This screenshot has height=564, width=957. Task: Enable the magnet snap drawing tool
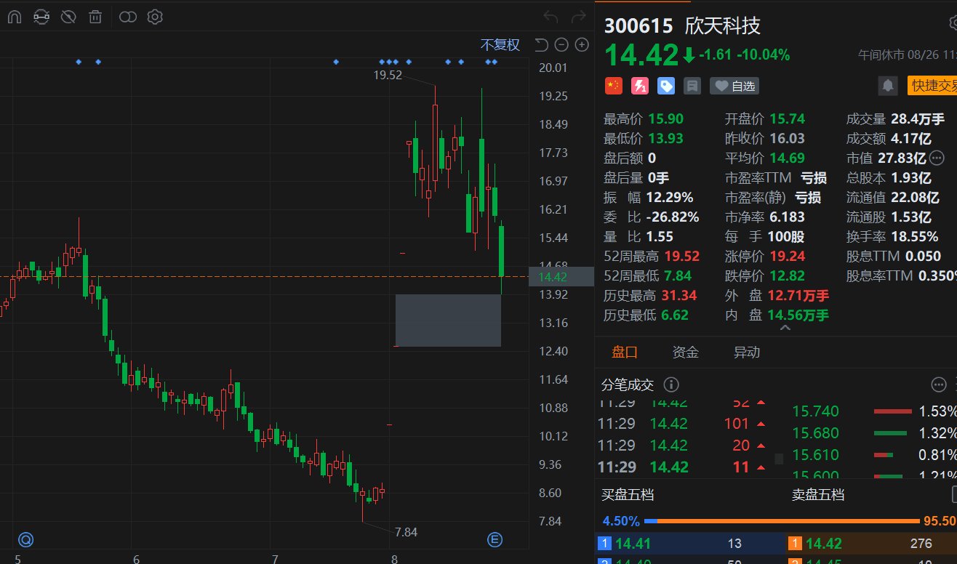(15, 17)
